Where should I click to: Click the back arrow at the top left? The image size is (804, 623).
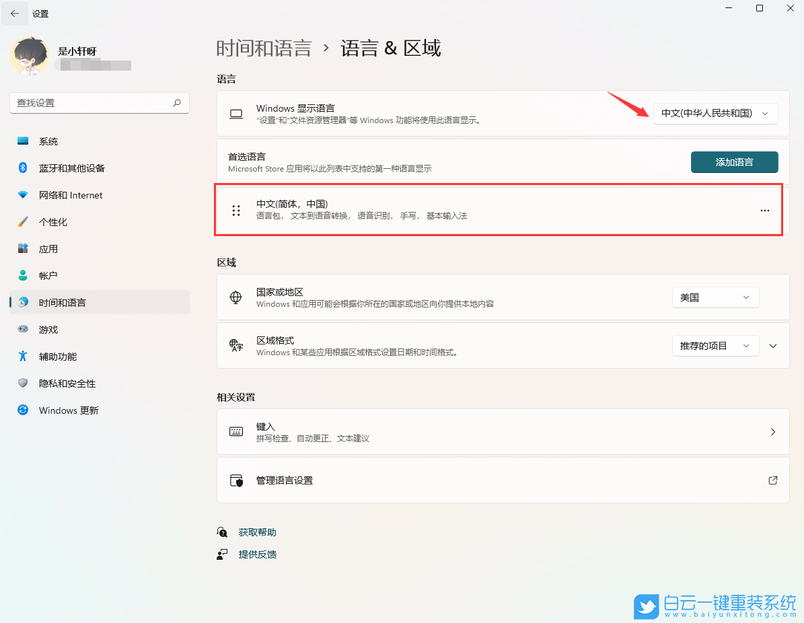click(x=15, y=13)
